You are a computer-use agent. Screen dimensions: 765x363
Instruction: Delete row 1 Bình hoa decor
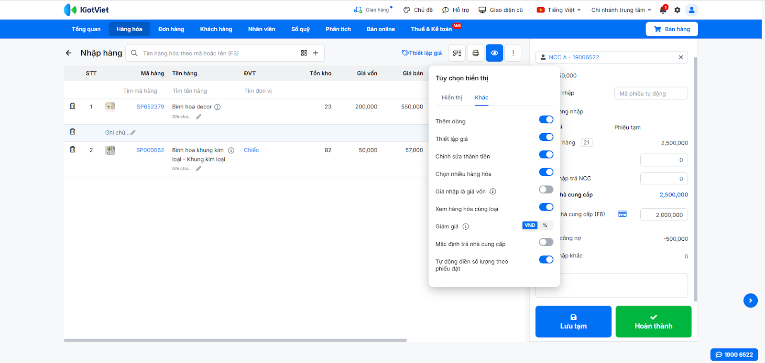[73, 106]
